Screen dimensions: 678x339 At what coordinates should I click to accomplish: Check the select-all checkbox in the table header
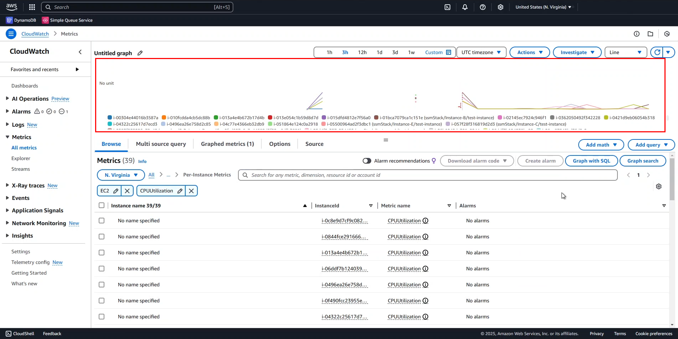[x=102, y=205]
